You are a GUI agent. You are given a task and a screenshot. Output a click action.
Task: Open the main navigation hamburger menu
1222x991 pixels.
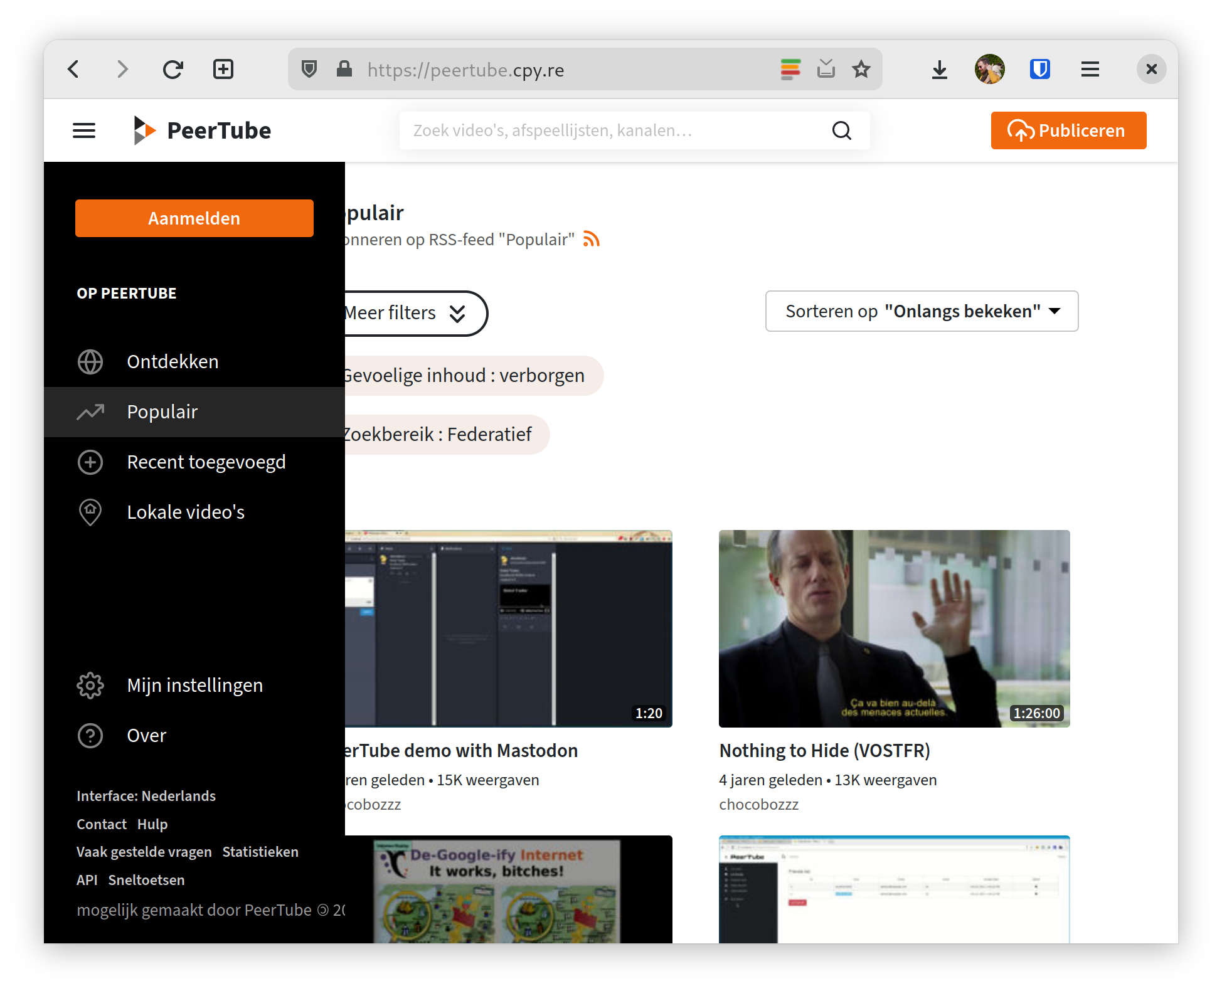[83, 130]
